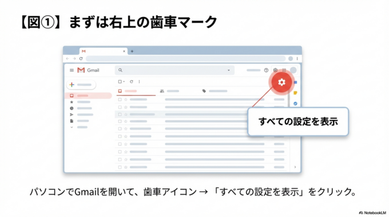Viewport: 389px width, 217px height.
Task: Switch to the Promotions tab with the tag icon
Action: point(215,91)
